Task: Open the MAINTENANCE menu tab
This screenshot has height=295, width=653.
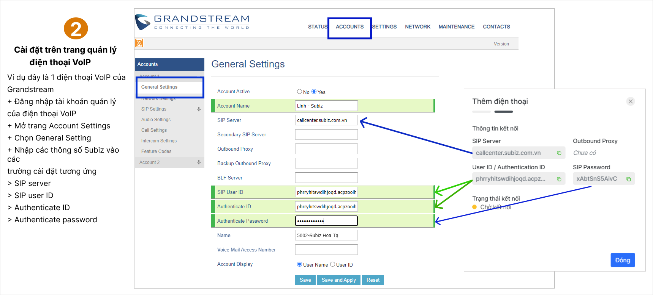Action: (x=456, y=27)
